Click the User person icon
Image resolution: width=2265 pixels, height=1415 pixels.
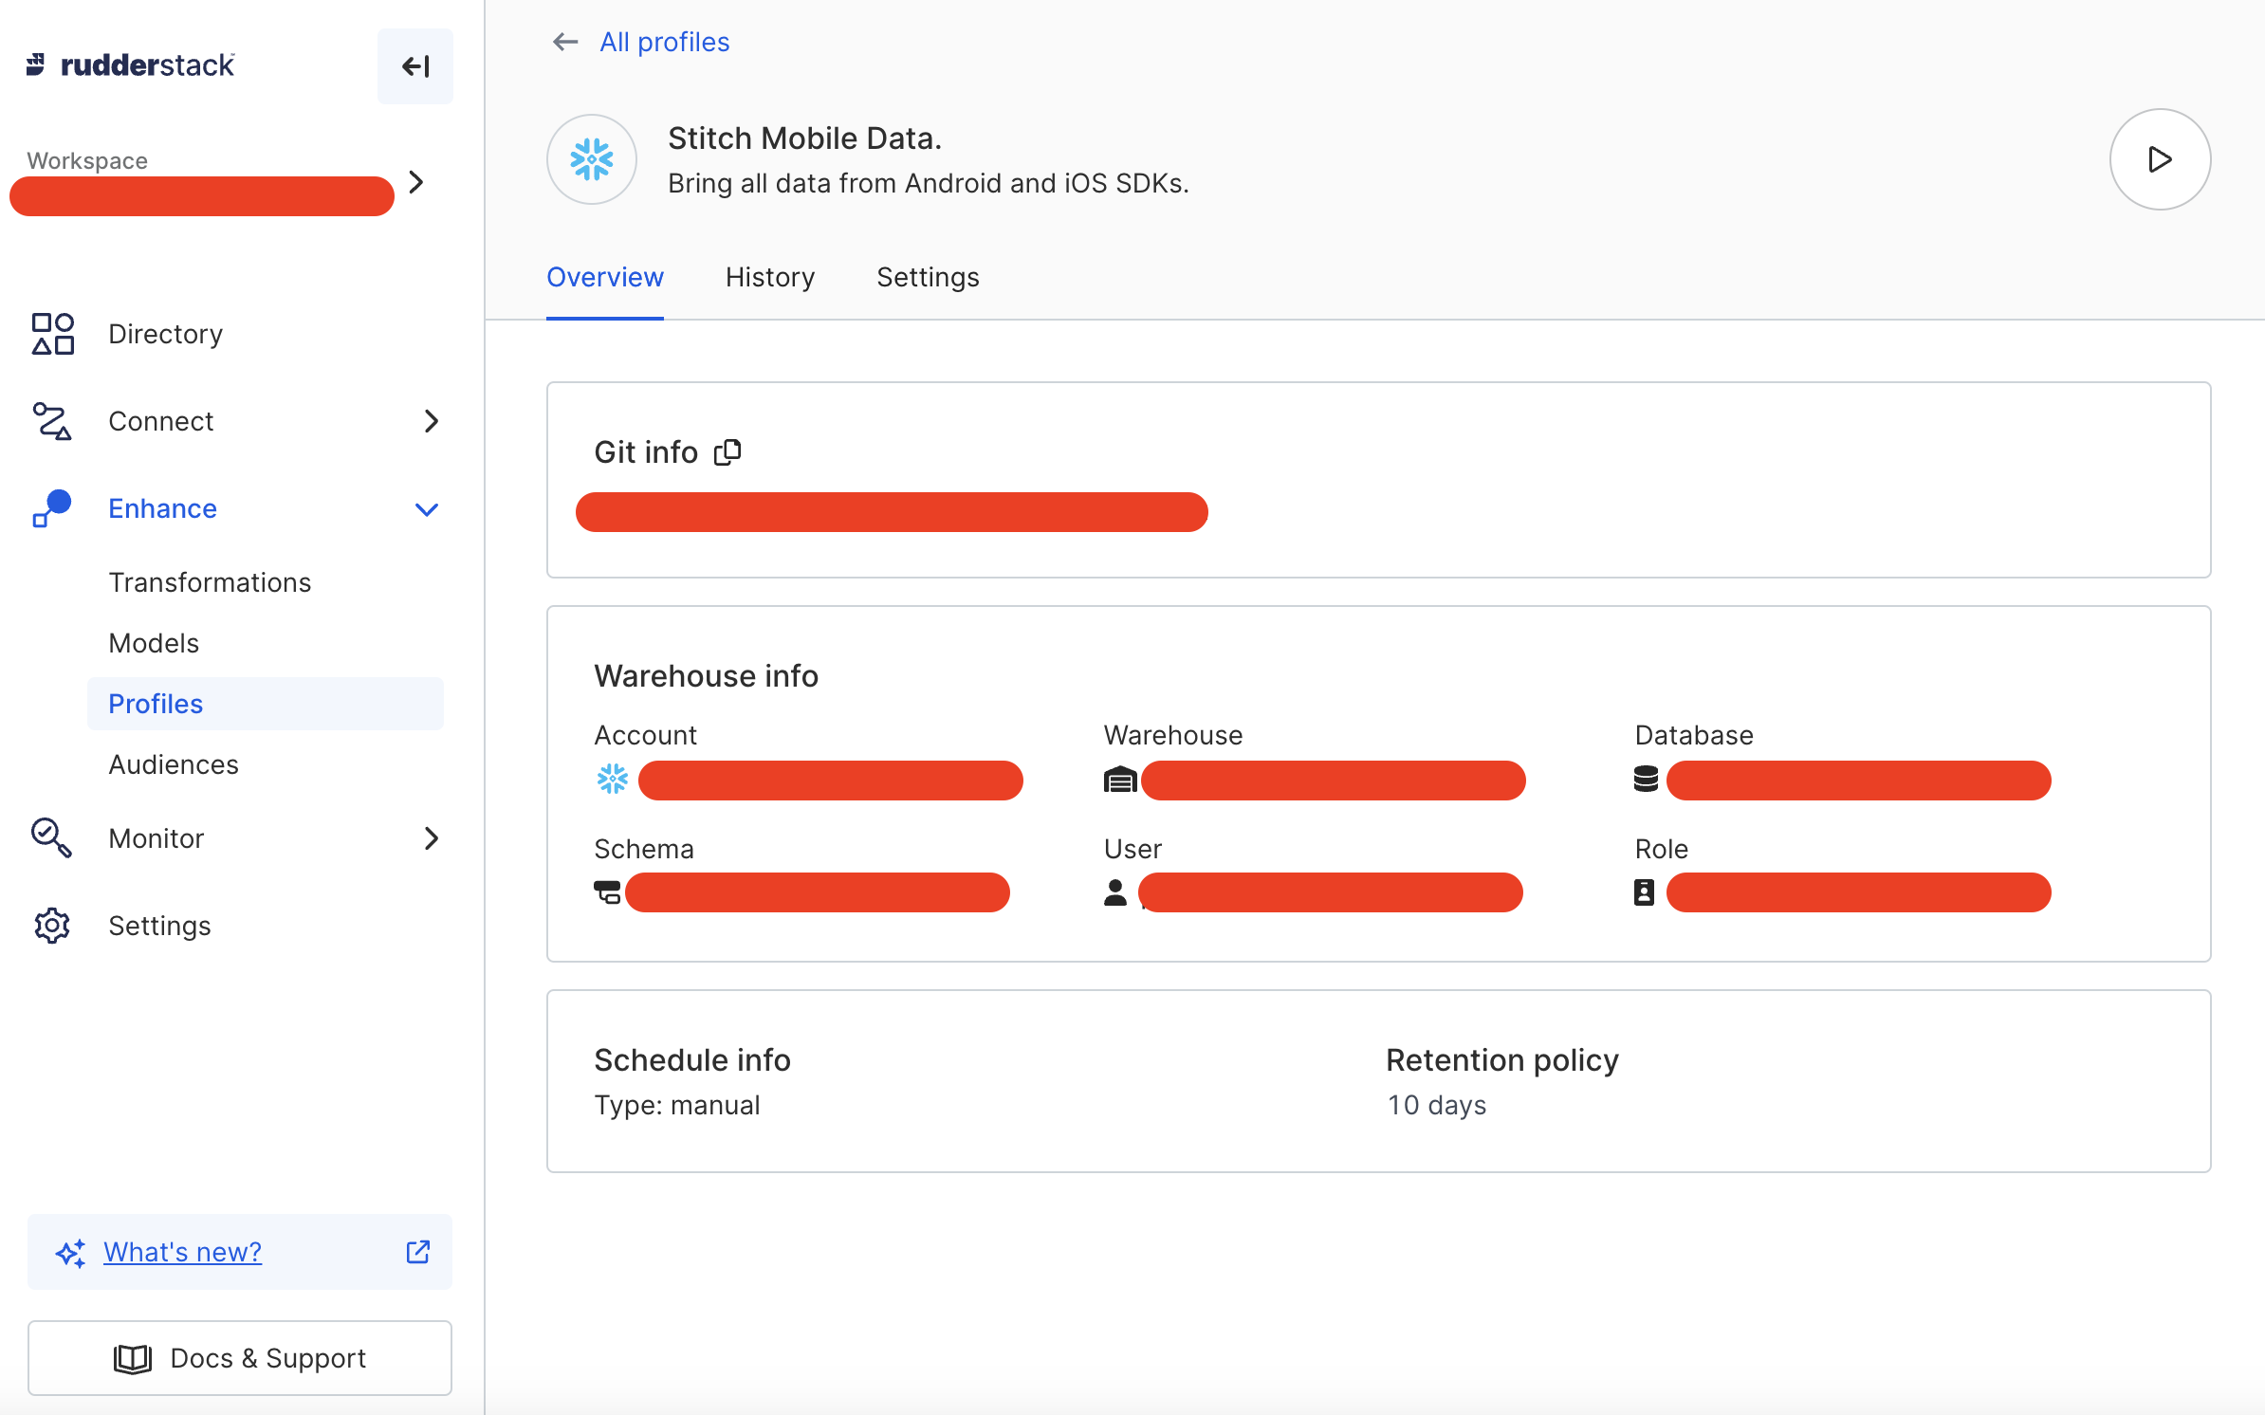[x=1115, y=892]
